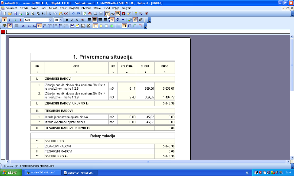Click the pointing hand icon
Image resolution: width=294 pixels, height=176 pixels.
(113, 14)
